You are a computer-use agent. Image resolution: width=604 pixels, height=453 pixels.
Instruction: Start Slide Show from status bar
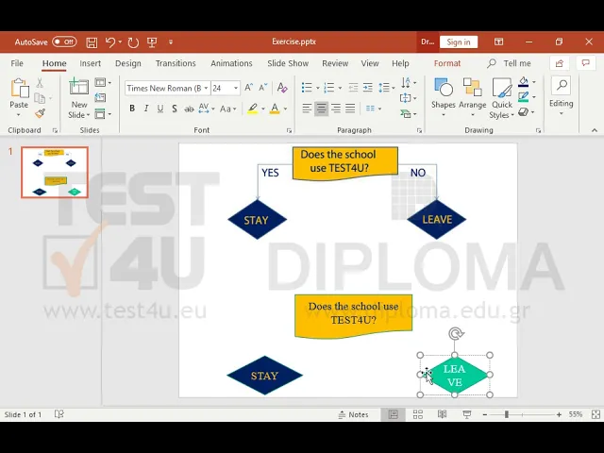point(467,414)
